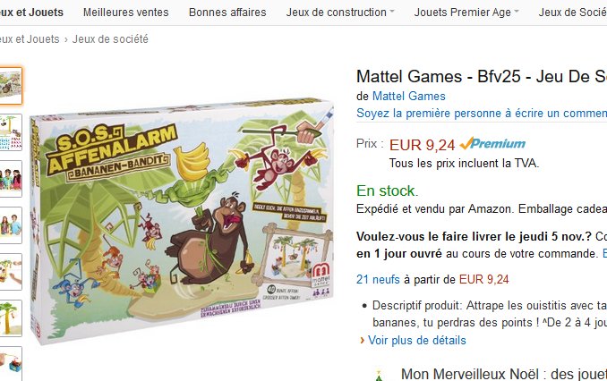Select the fifth thumbnail of palm tree game
This screenshot has width=607, height=381.
tap(11, 272)
